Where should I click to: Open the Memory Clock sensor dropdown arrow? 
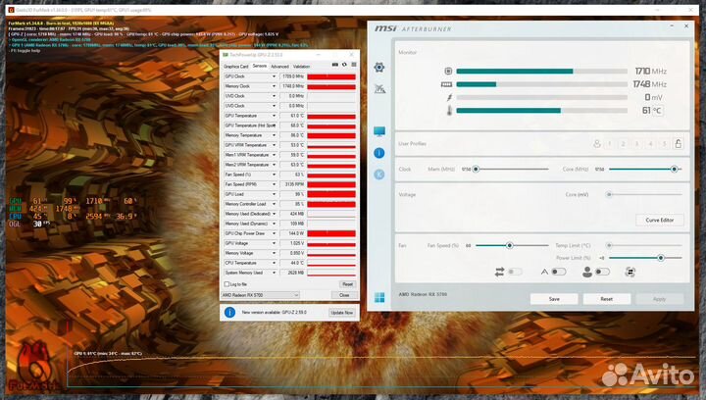coord(274,86)
